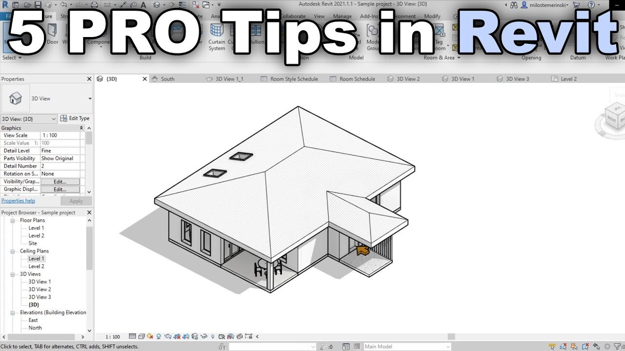This screenshot has height=351, width=625.
Task: Collapse the Floor Plans section in Project Browser
Action: click(x=13, y=220)
